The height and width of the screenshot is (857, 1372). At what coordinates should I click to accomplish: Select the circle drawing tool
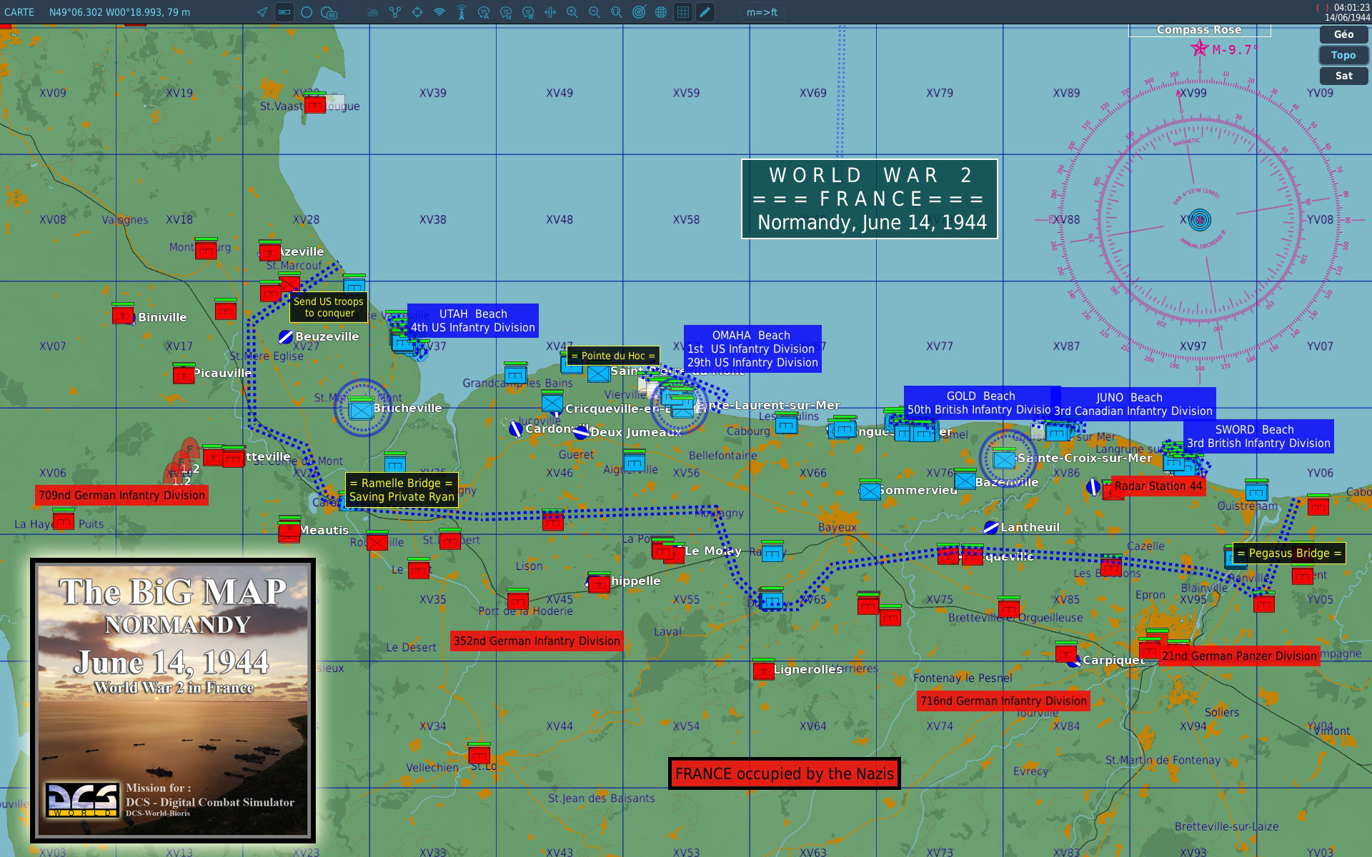pyautogui.click(x=307, y=12)
